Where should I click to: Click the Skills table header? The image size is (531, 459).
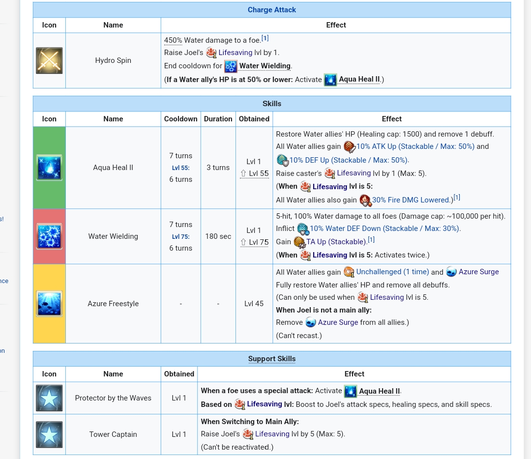click(x=272, y=104)
